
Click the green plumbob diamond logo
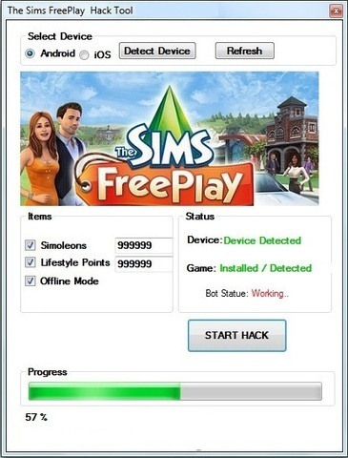click(x=170, y=110)
